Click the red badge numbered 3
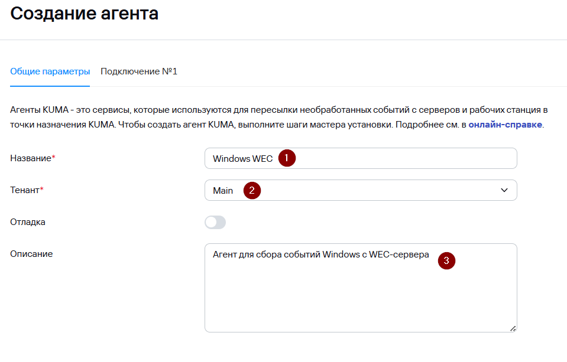This screenshot has width=567, height=362. point(446,260)
